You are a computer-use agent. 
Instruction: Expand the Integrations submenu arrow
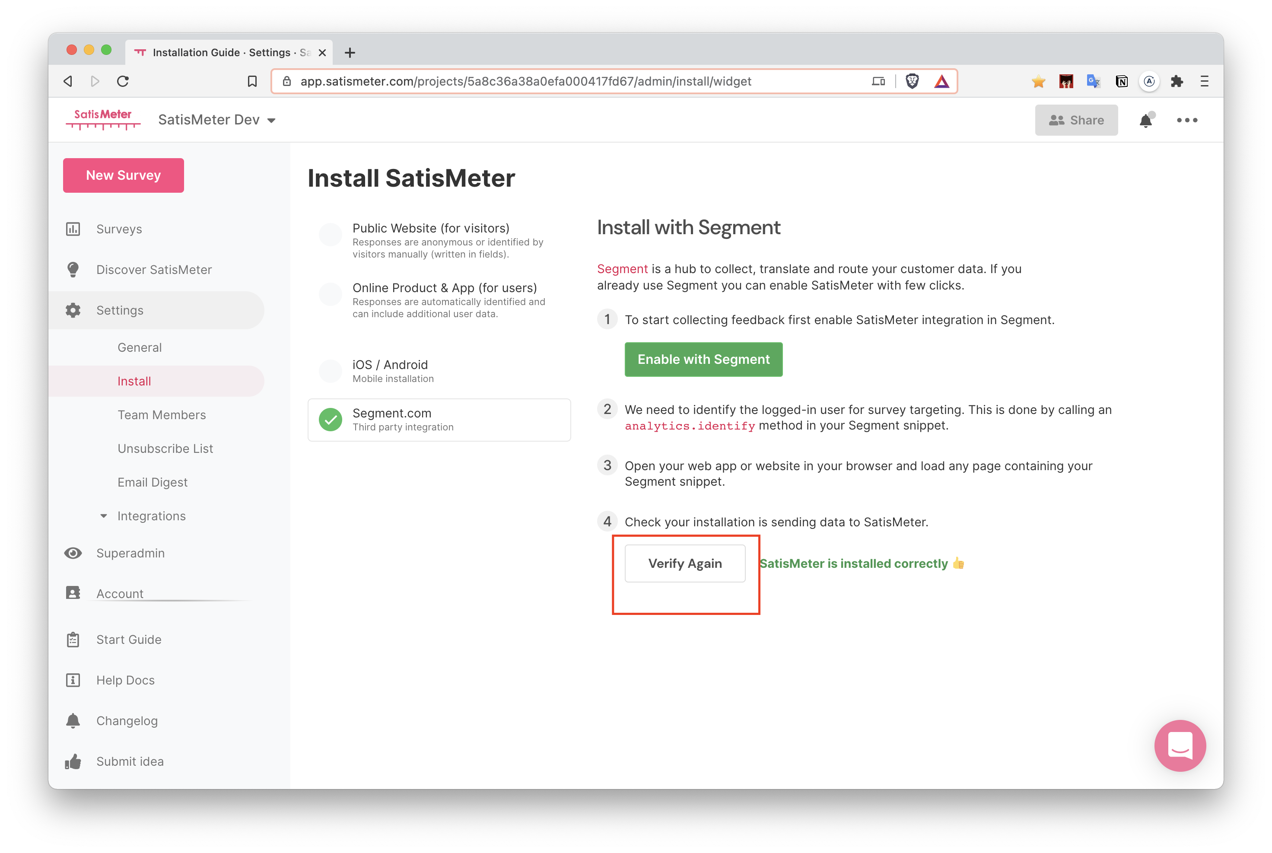103,516
